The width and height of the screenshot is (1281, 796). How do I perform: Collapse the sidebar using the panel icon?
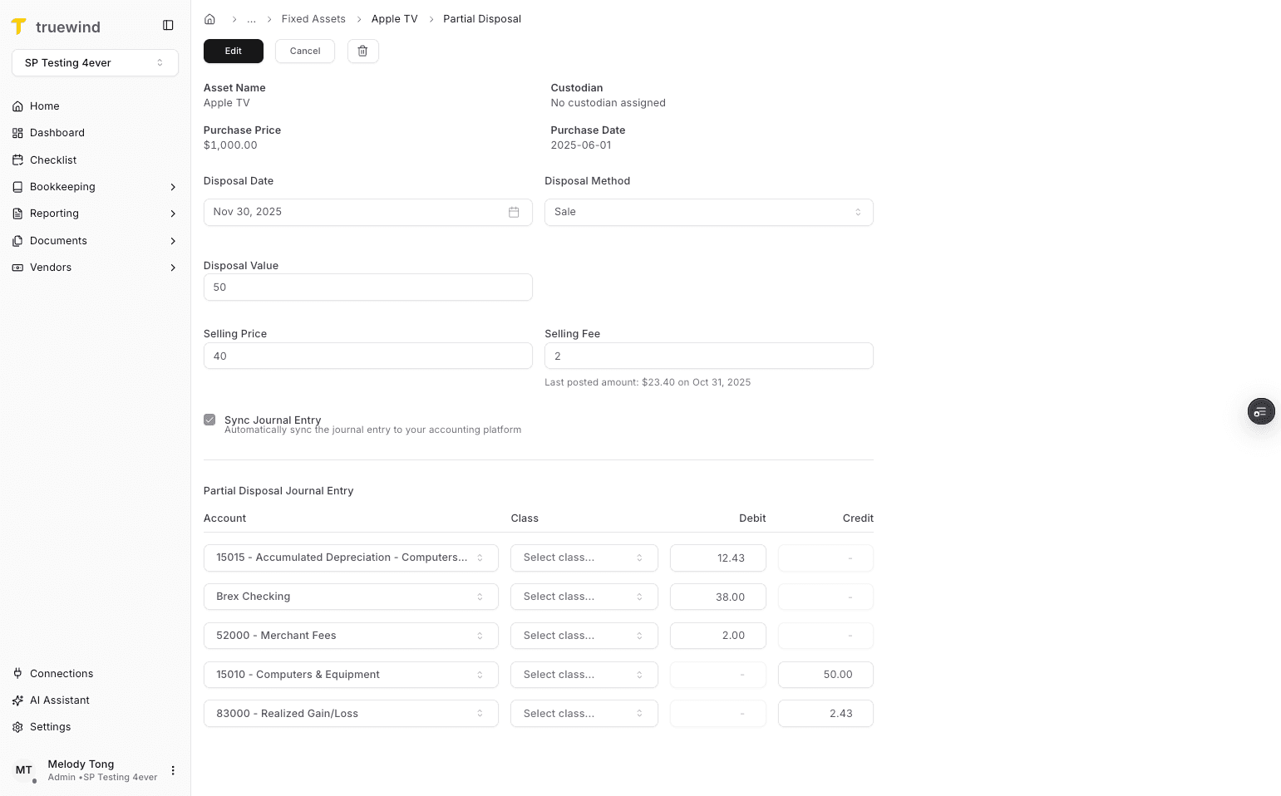(168, 25)
